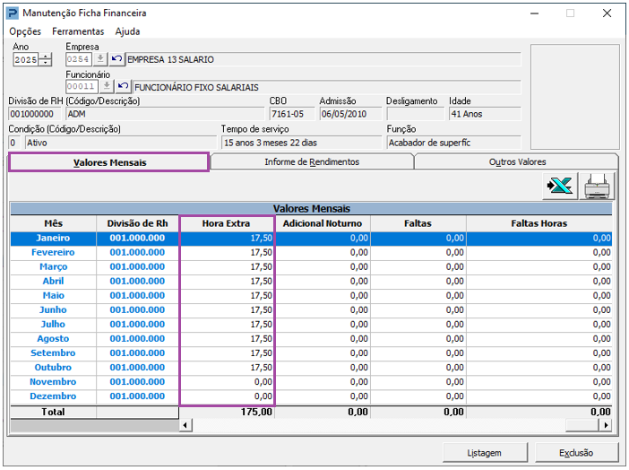
Task: Open the Opções menu
Action: tap(25, 31)
